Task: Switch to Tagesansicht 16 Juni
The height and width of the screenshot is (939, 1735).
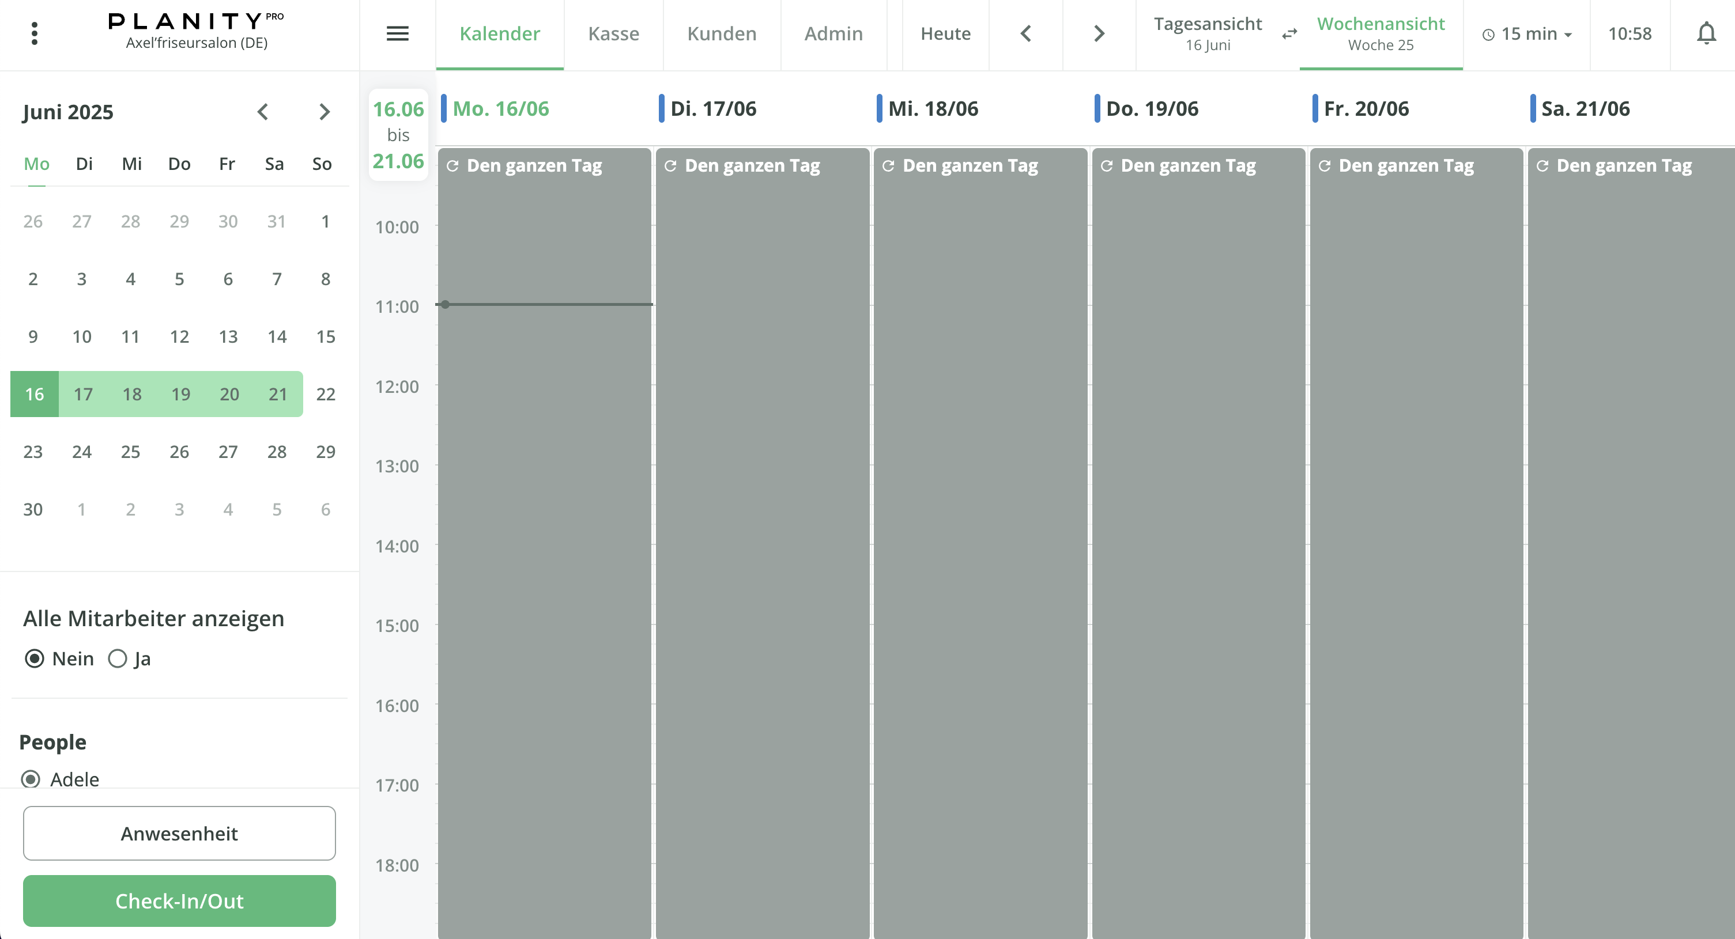Action: tap(1208, 33)
